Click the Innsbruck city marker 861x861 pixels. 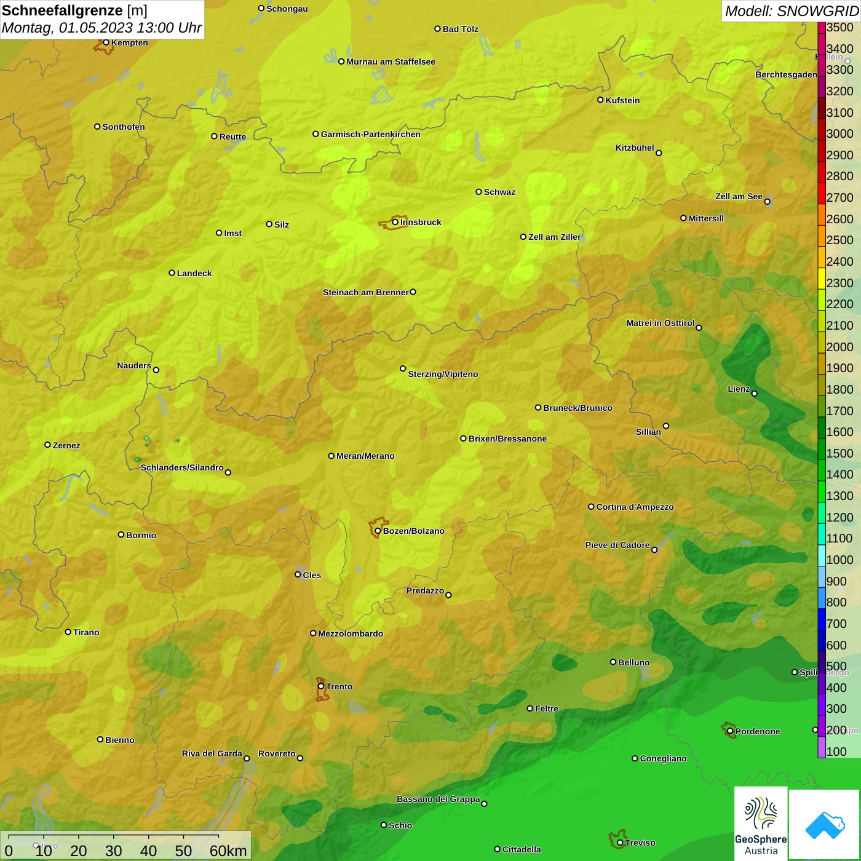(x=395, y=222)
